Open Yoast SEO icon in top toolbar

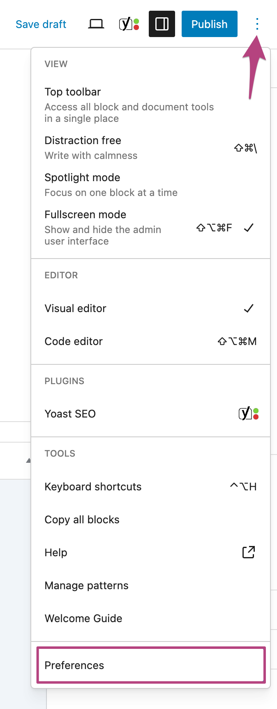tap(129, 24)
